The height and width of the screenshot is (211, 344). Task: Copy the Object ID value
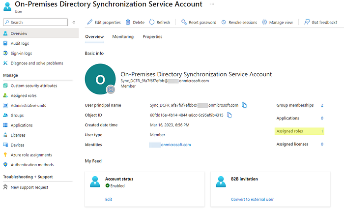click(229, 115)
